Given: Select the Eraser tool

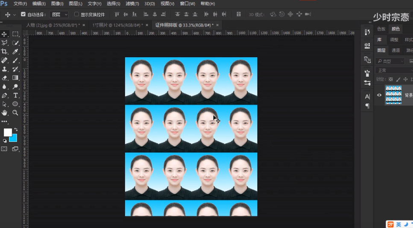Looking at the screenshot, I should [x=4, y=78].
